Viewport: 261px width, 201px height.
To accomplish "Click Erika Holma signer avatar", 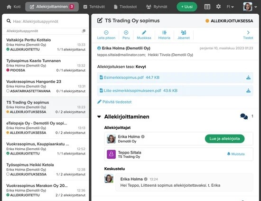I will [111, 139].
